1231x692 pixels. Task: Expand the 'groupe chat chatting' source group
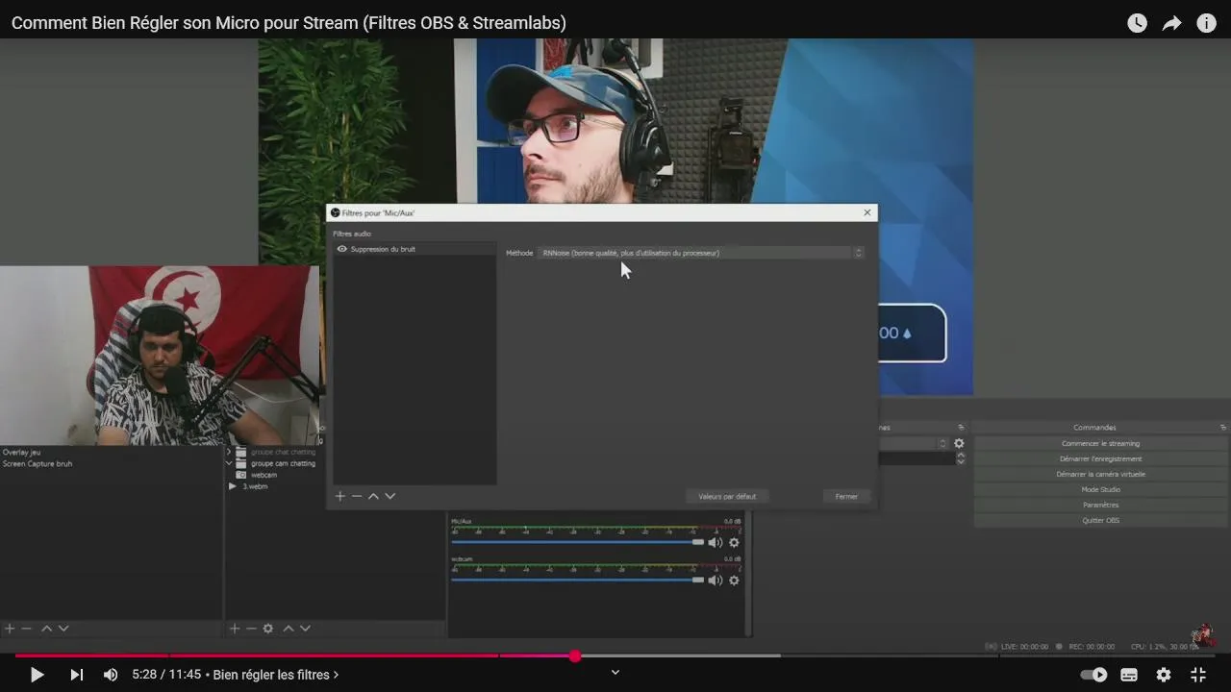tap(229, 452)
